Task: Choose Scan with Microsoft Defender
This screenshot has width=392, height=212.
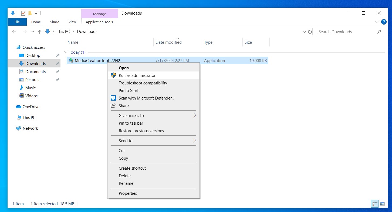Action: (x=153, y=98)
